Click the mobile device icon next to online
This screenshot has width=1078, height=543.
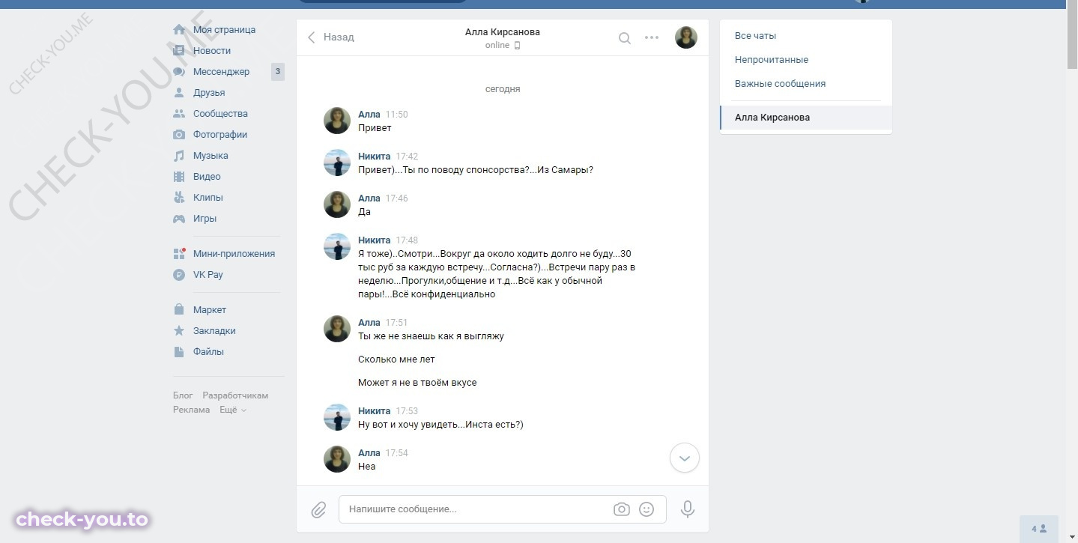[x=517, y=46]
